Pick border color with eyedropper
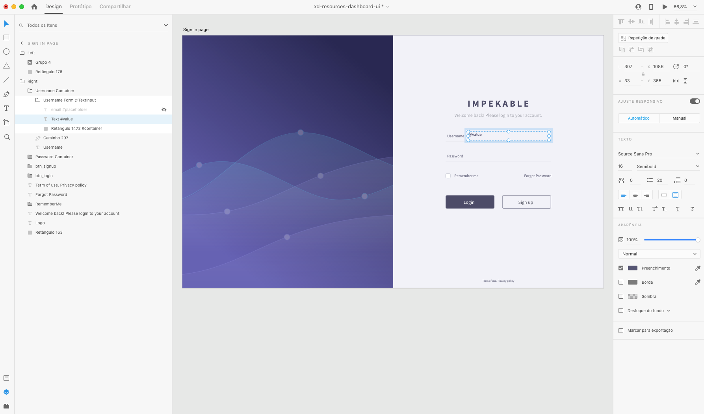This screenshot has width=704, height=414. tap(697, 282)
